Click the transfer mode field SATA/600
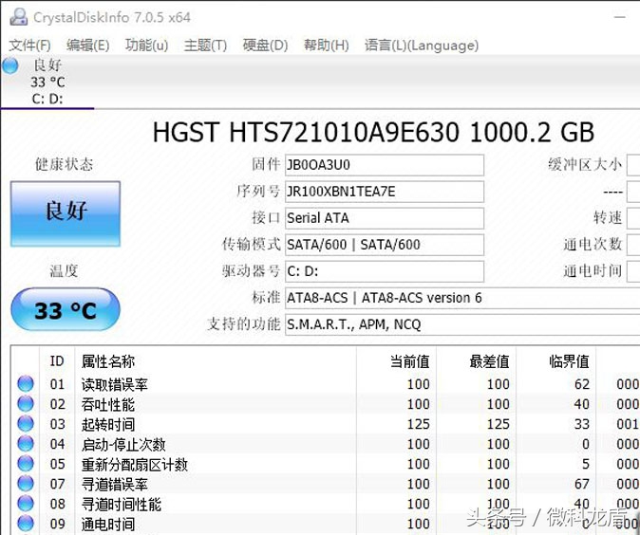 [x=385, y=245]
